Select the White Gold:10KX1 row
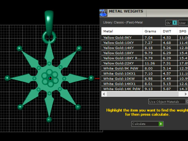The height and width of the screenshot is (141, 188). pyautogui.click(x=145, y=74)
